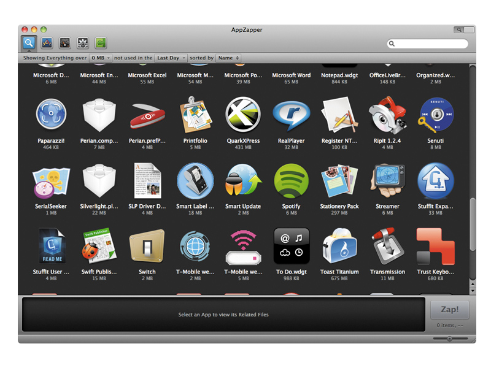The width and height of the screenshot is (491, 368).
Task: Select the RipIt 1.2.4 saw icon
Action: point(387,115)
